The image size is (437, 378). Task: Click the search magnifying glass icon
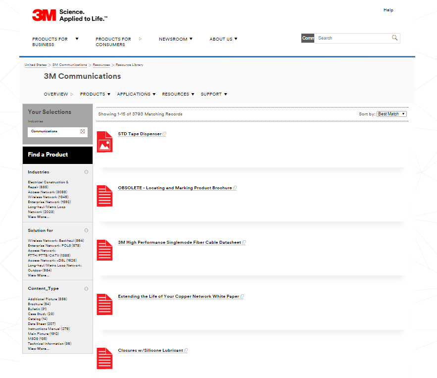(394, 38)
